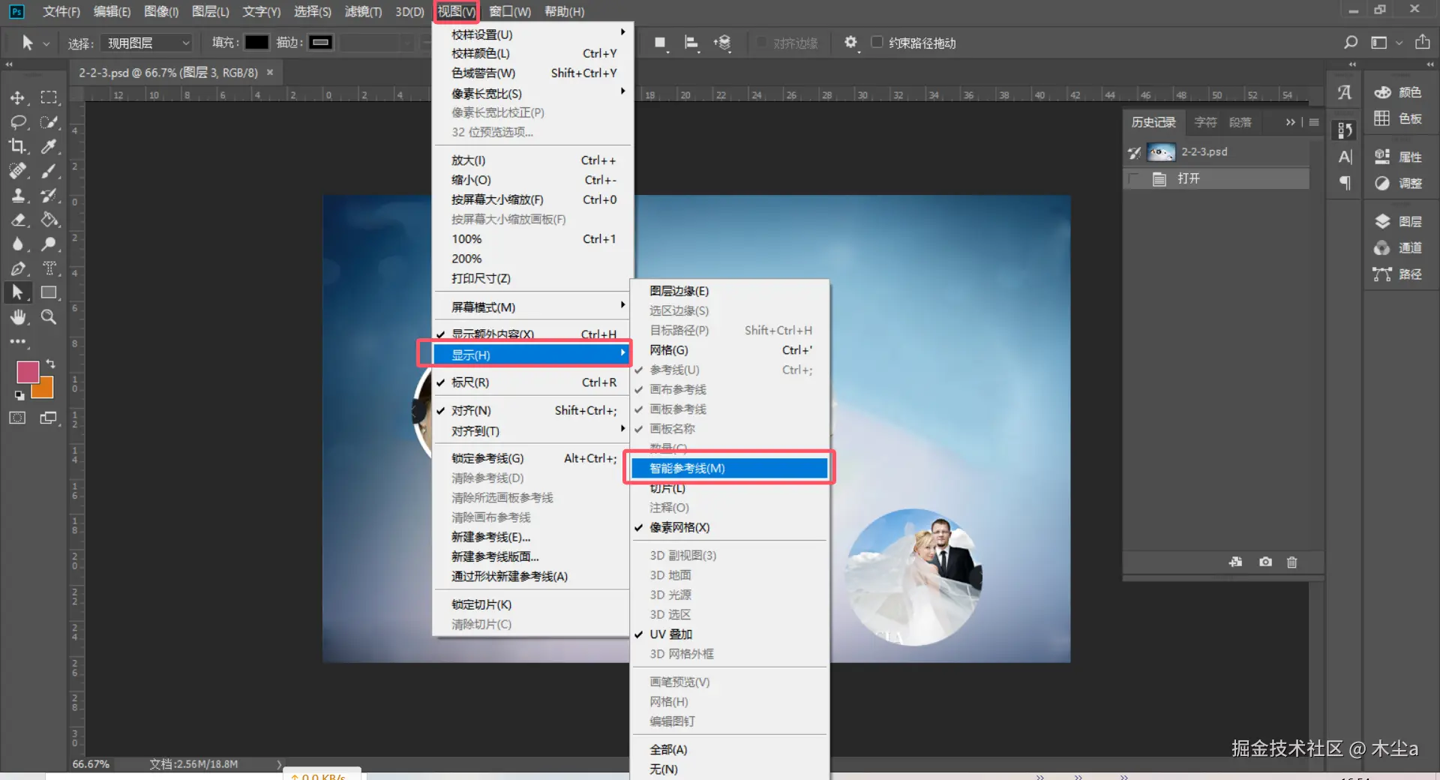Open the 窗口(W) menu
This screenshot has height=780, width=1440.
coord(510,11)
